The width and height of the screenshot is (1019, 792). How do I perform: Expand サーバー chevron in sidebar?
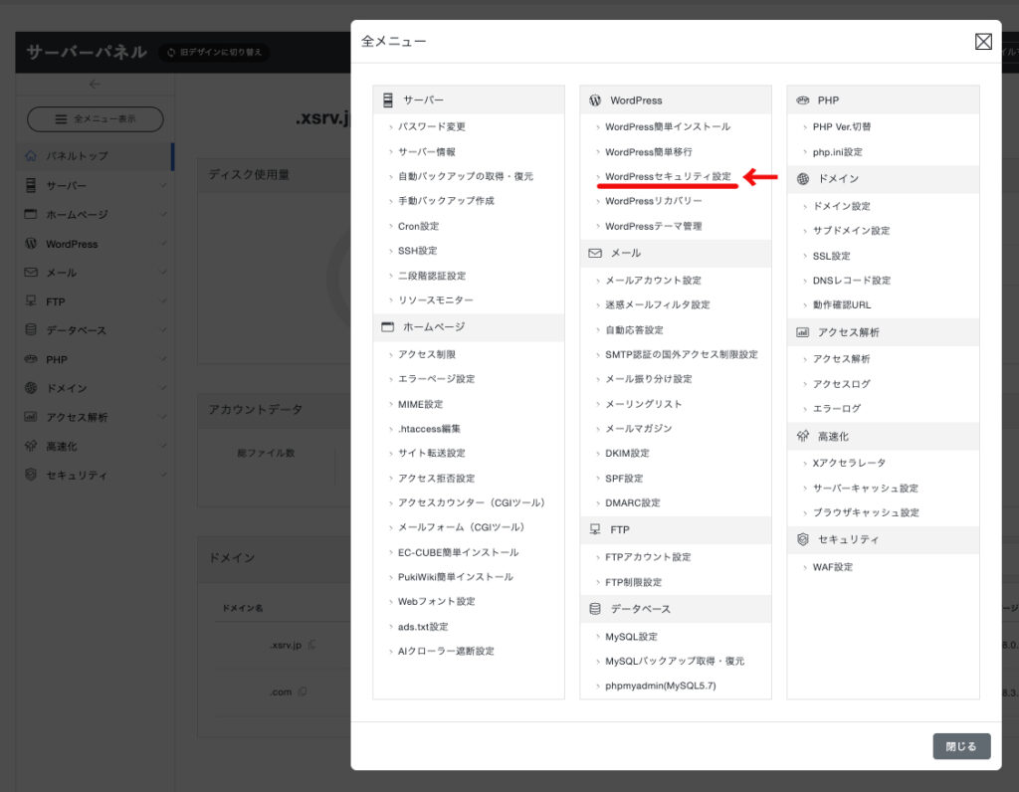point(163,186)
